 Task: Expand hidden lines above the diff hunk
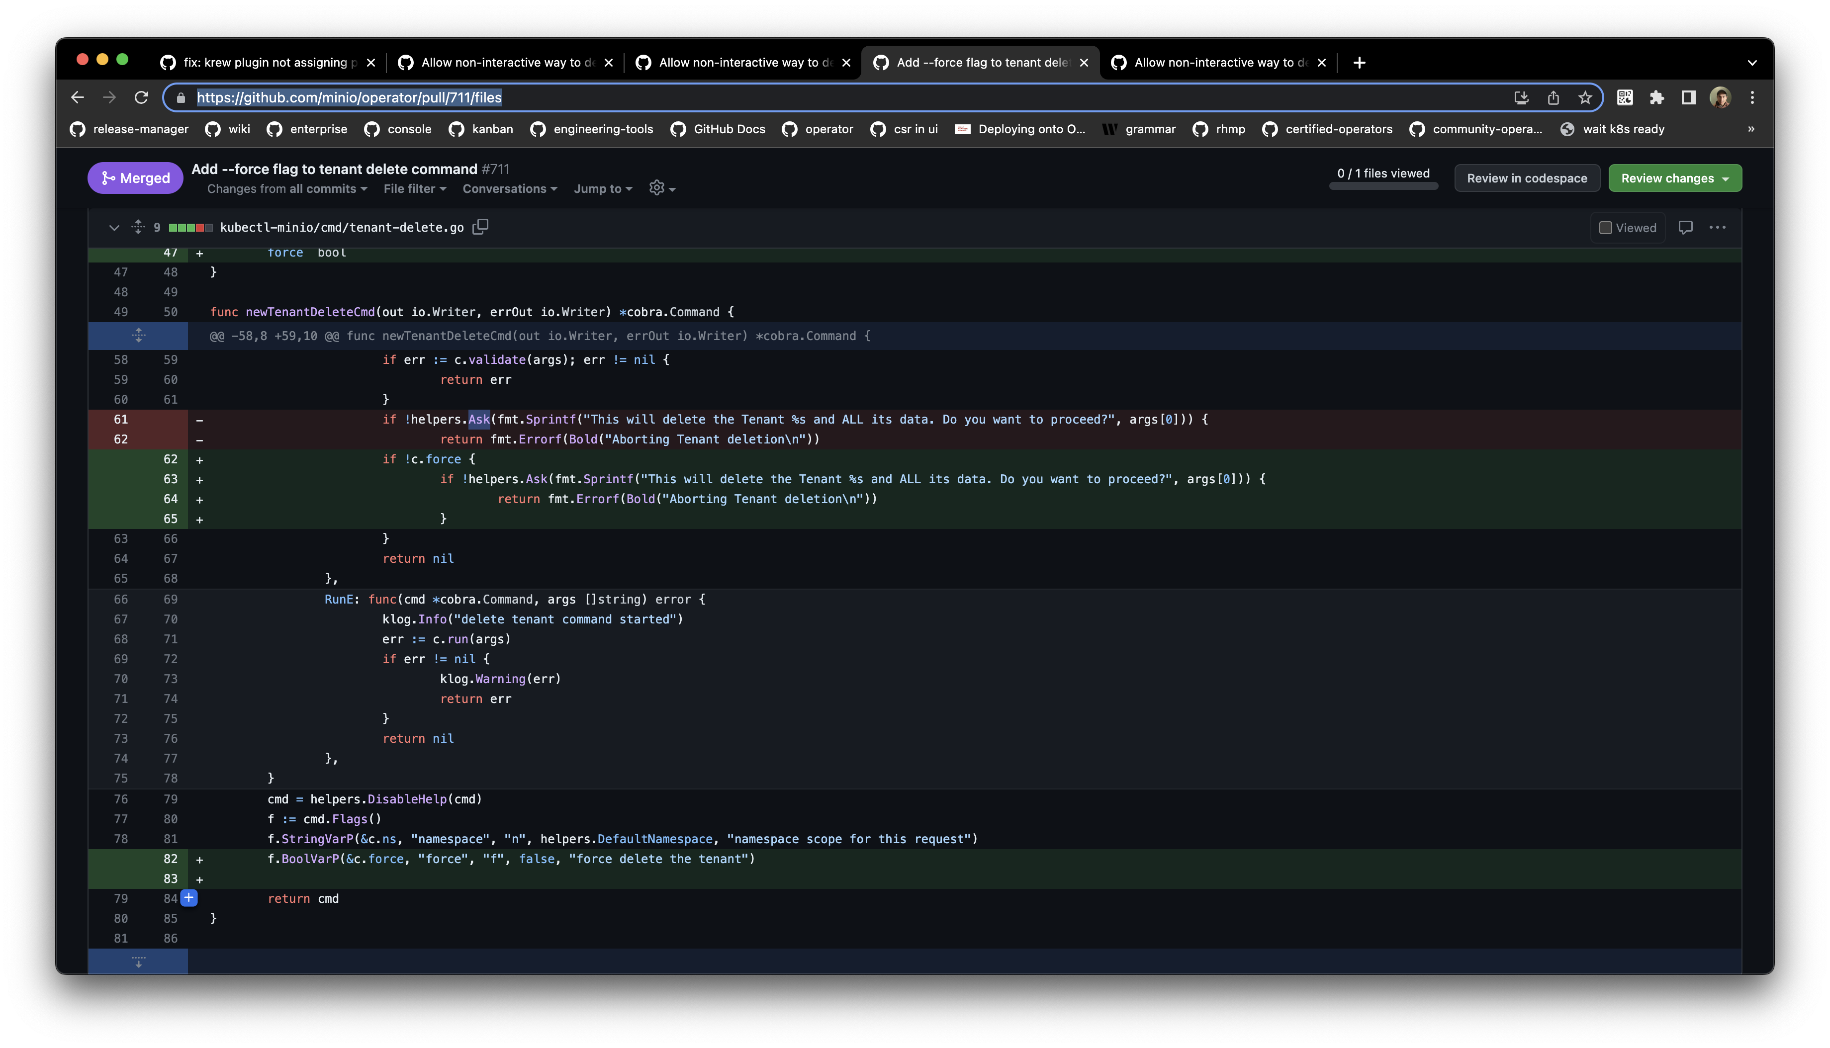point(138,335)
